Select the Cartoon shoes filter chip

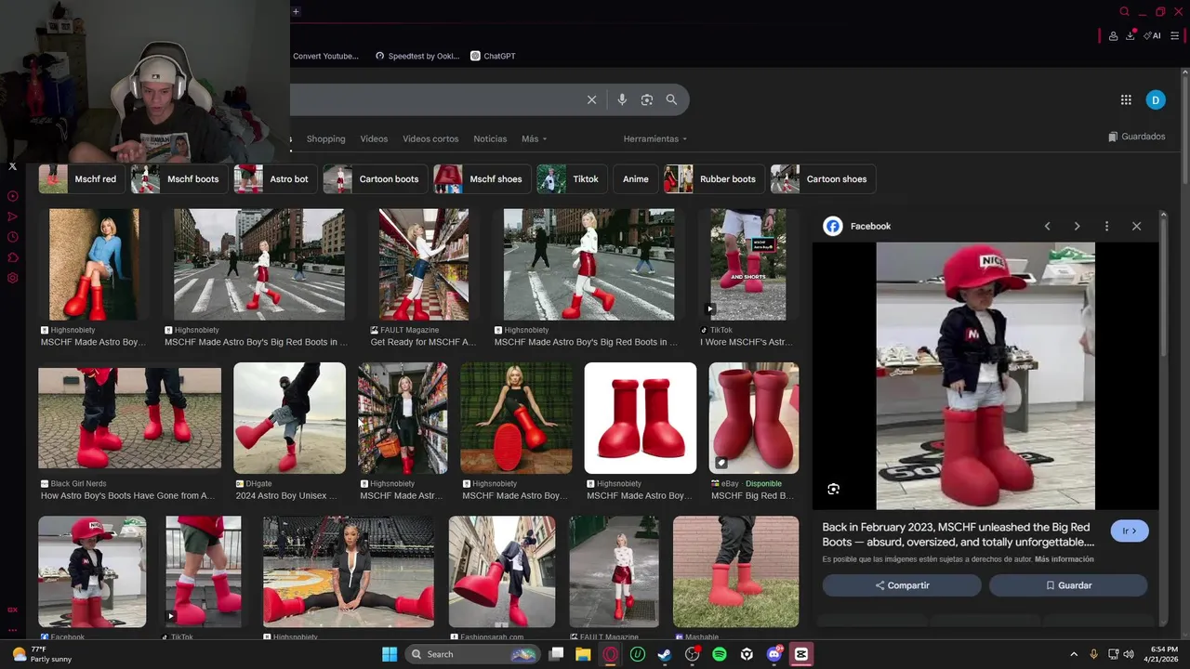coord(822,179)
